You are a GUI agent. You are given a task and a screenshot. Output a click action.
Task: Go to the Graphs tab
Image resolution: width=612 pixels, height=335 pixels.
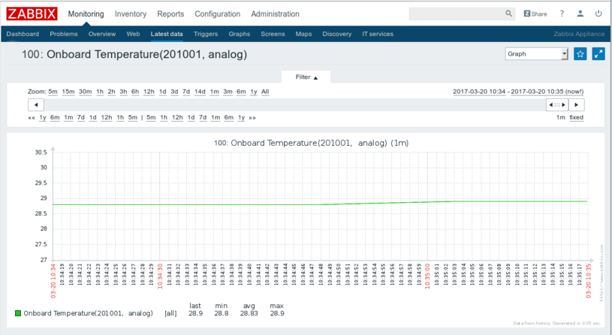coord(240,34)
